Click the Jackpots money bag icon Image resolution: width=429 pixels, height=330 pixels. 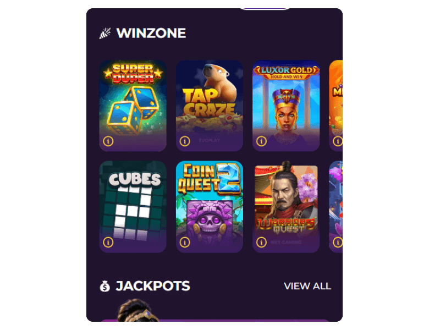105,286
